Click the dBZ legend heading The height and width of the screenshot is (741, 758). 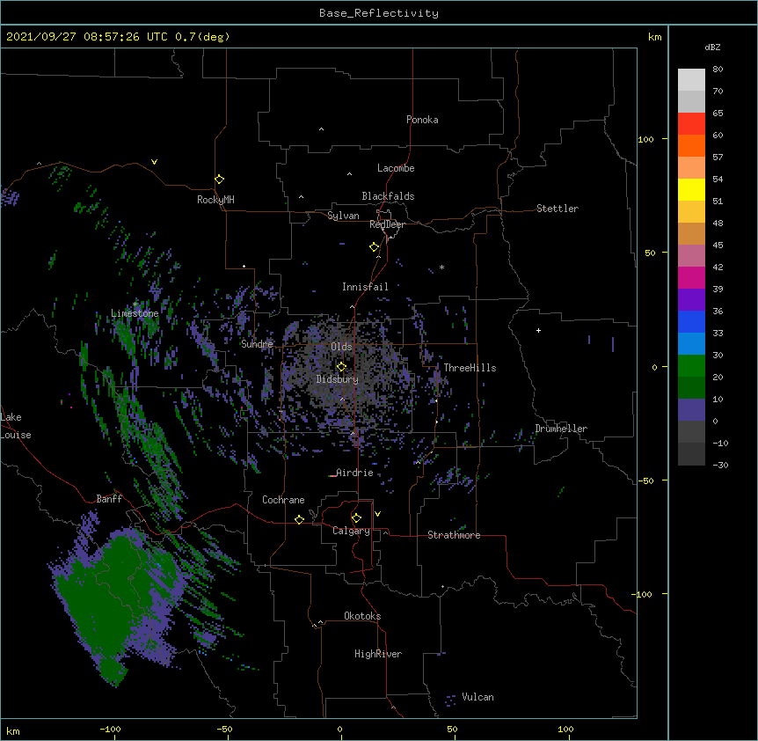712,48
